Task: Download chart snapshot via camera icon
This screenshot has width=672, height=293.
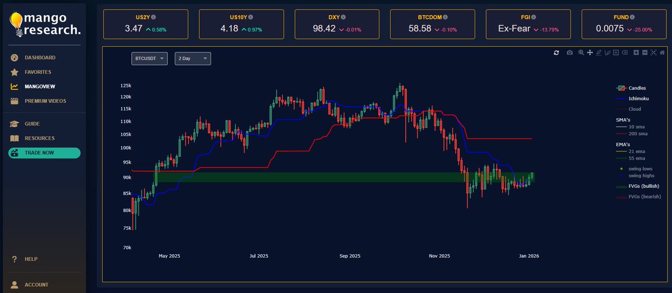Action: (x=570, y=53)
